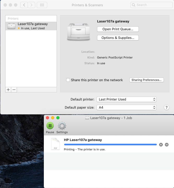The image size is (174, 188).
Task: Open the print queue Settings gear
Action: coord(62,126)
